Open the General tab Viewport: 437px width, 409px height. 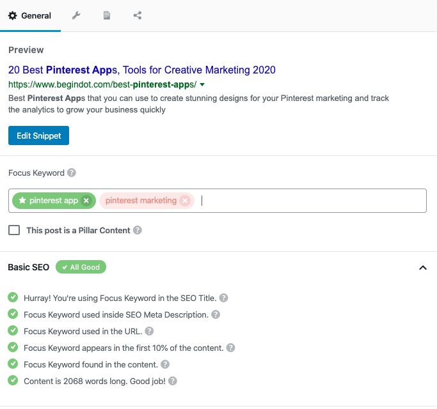30,15
